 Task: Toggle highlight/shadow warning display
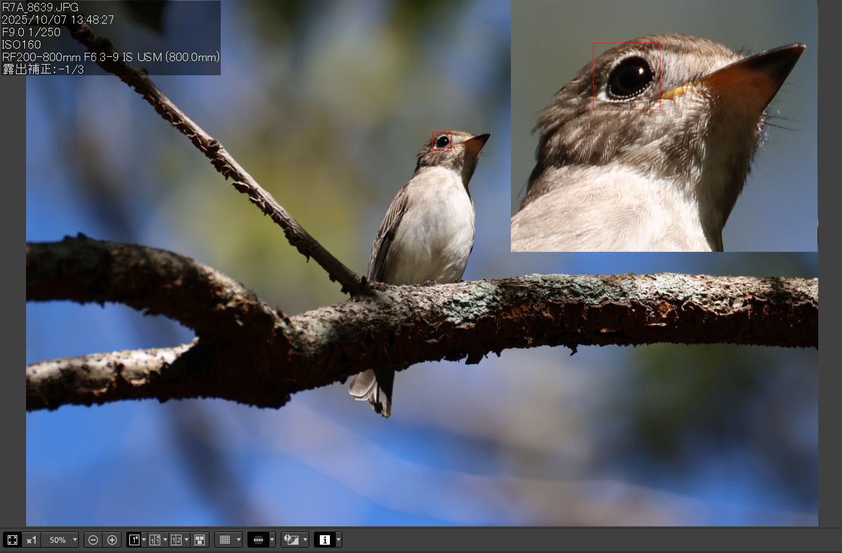(291, 540)
